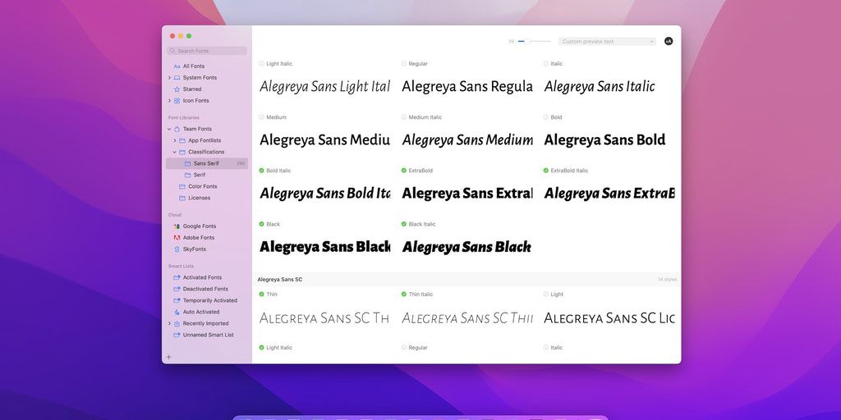Deactivate Alegreya Sans ExtraBold style
This screenshot has height=420, width=841.
(404, 171)
